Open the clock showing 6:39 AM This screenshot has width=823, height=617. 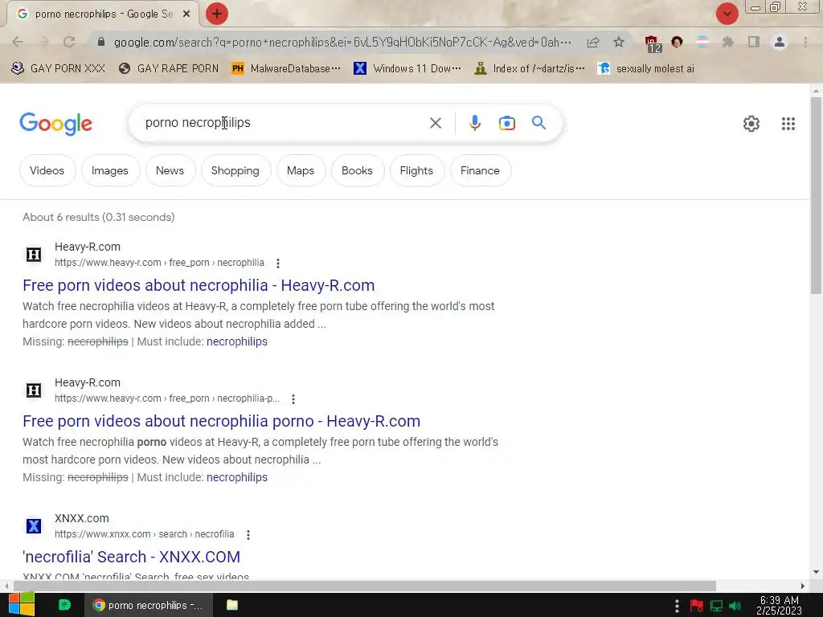[x=780, y=606]
